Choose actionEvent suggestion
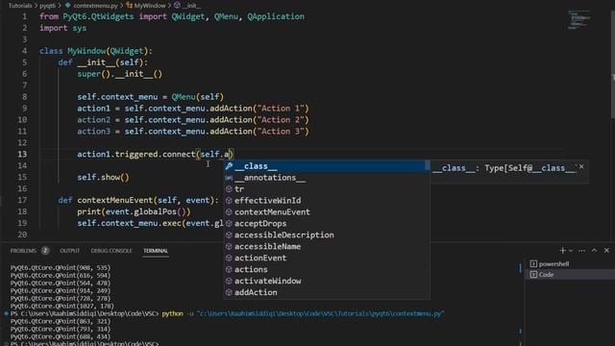Screen dimensions: 615x346 tap(327, 259)
